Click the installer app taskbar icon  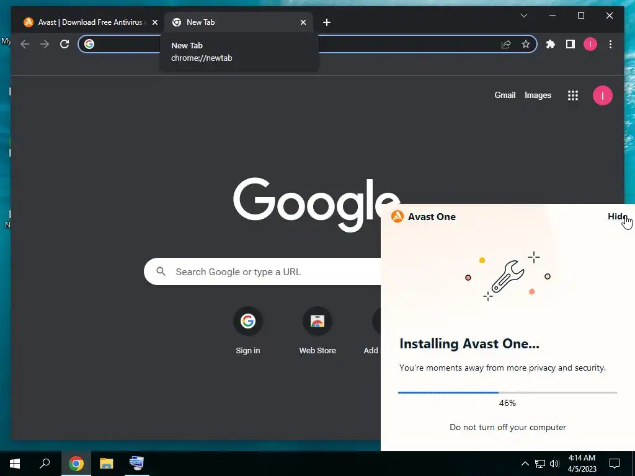click(137, 464)
